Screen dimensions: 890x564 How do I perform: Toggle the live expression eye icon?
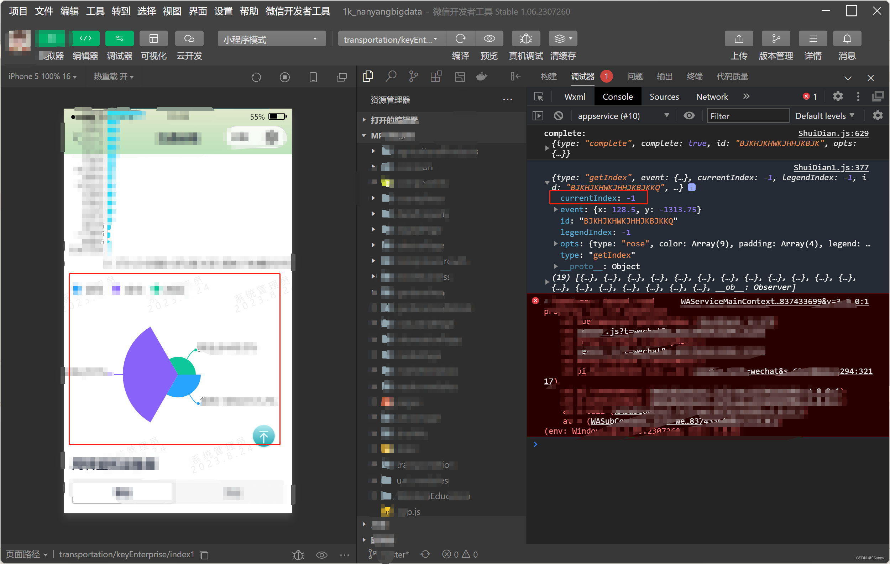pos(689,116)
